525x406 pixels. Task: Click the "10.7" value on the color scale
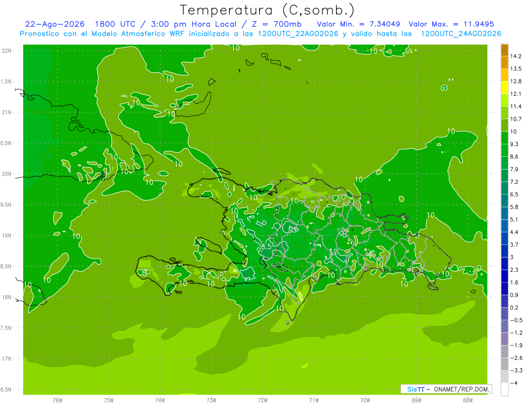coord(516,119)
